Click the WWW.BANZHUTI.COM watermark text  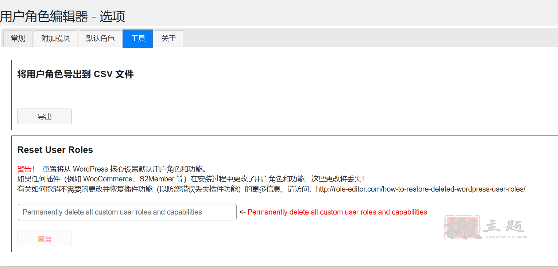(x=504, y=236)
